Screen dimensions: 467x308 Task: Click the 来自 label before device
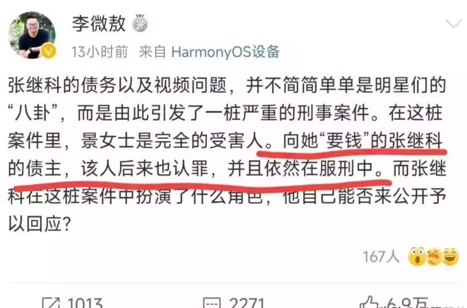(152, 52)
